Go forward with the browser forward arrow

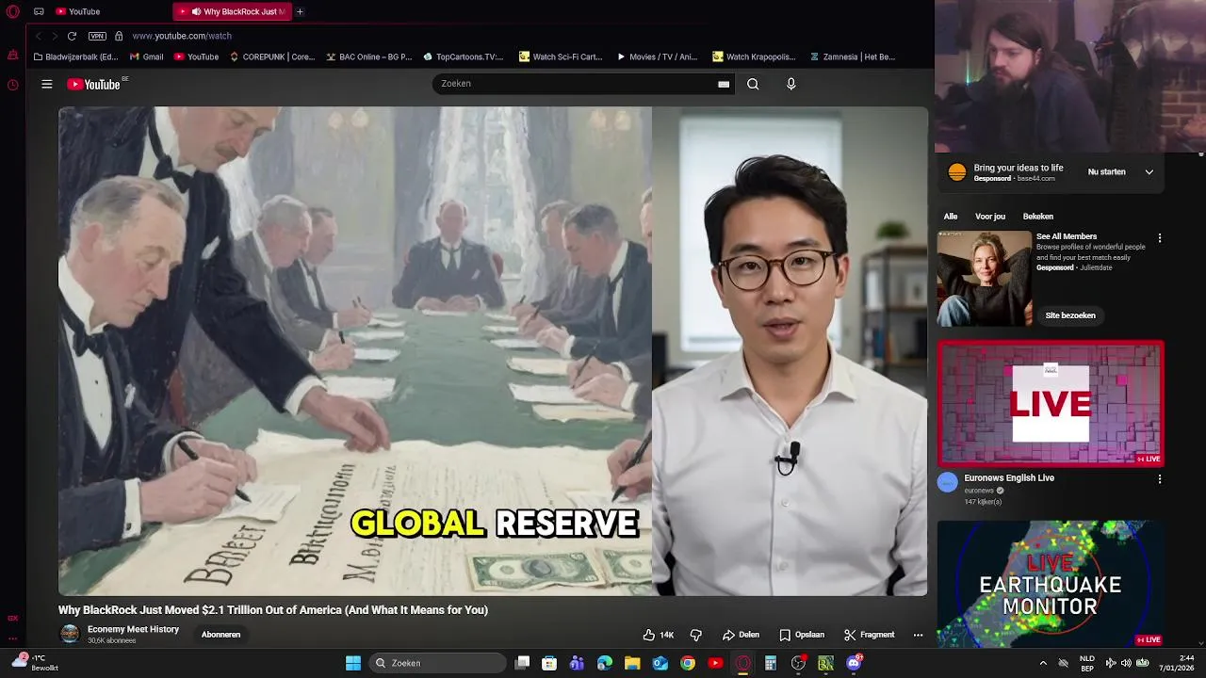coord(54,36)
